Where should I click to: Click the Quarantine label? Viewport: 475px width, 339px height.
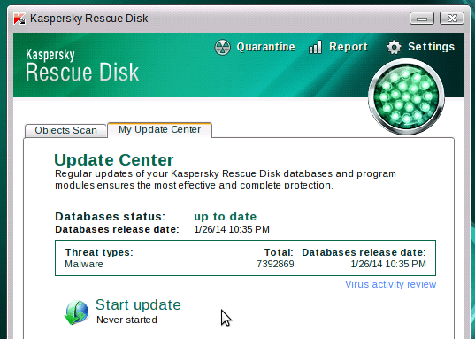[265, 47]
